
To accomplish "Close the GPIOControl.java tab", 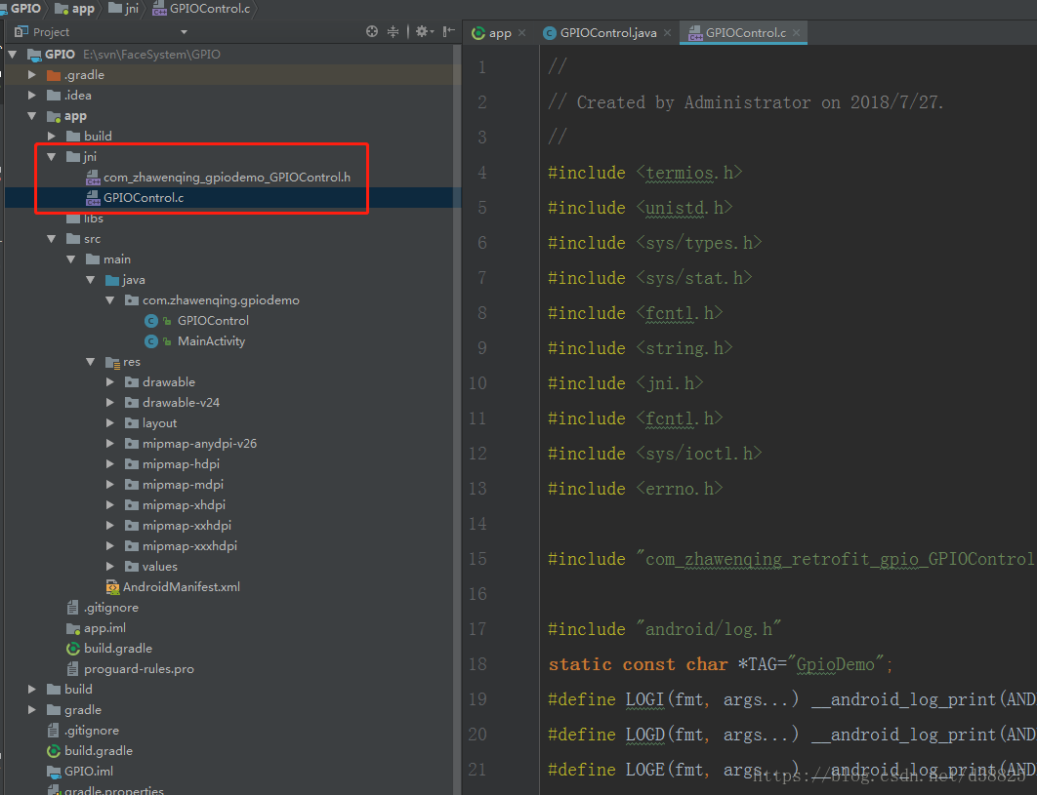I will 667,33.
